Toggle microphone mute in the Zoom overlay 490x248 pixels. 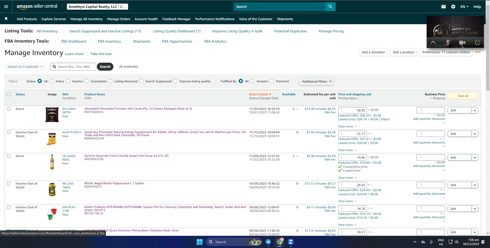448,43
